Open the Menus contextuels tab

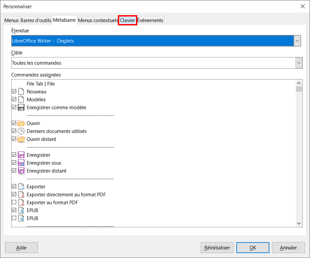click(98, 20)
